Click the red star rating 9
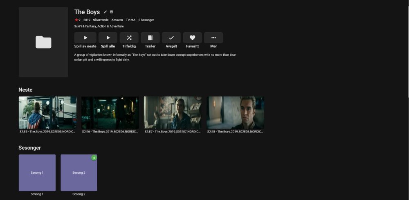Screen dimensions: 409x200 (x=77, y=20)
